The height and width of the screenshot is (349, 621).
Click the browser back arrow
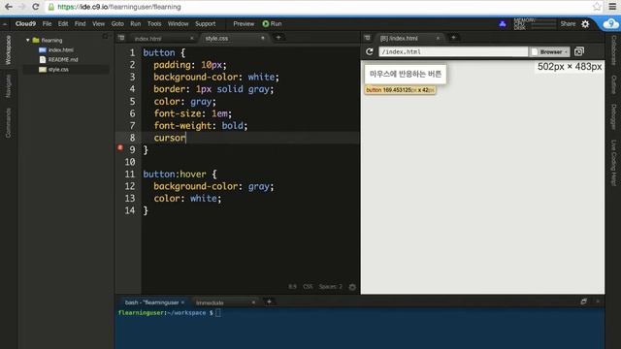[9, 7]
